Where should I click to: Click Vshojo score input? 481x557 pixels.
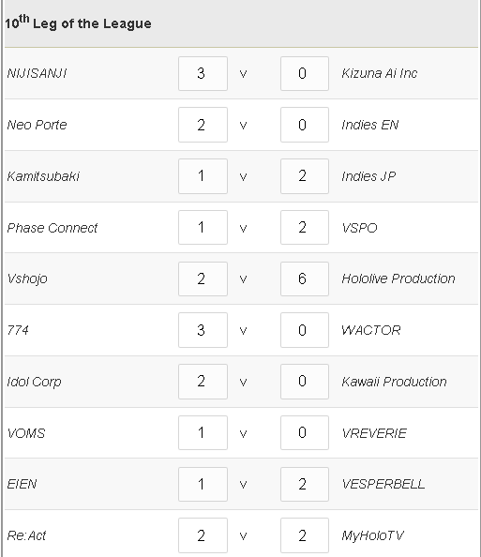[x=203, y=278]
